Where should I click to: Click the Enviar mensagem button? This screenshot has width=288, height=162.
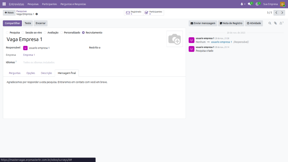203,23
